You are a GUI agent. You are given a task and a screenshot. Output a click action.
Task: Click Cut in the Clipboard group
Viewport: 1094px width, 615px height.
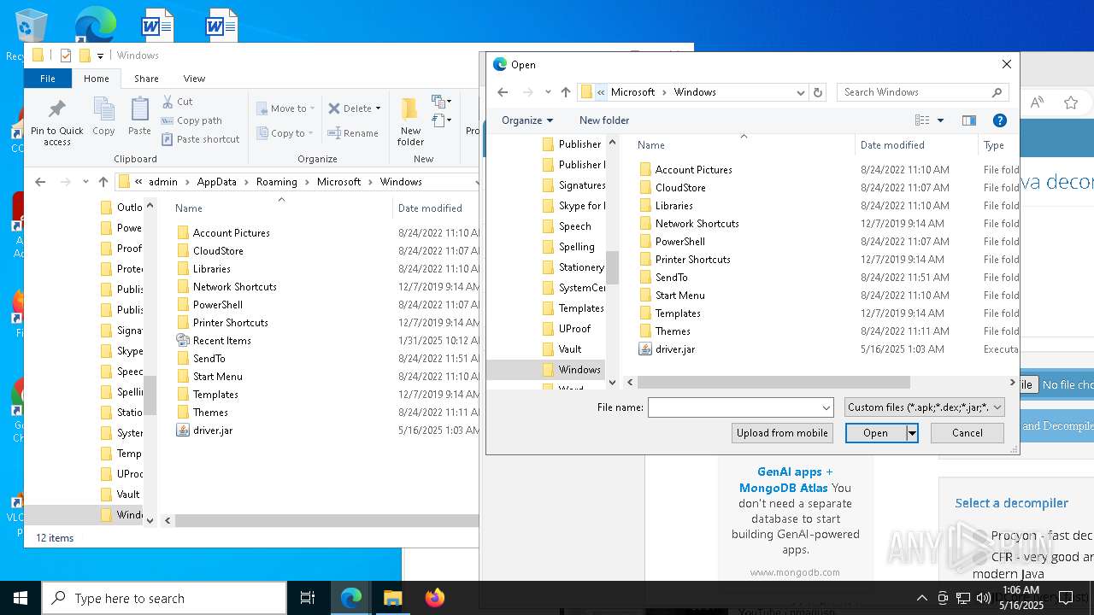coord(178,101)
